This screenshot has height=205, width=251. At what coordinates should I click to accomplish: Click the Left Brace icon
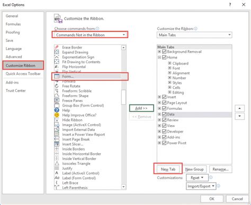click(57, 183)
